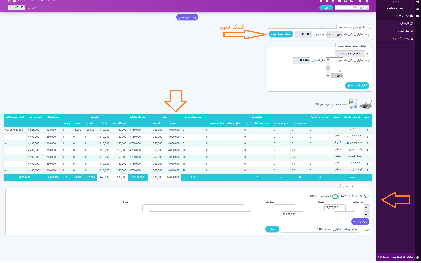Click the ثبت حقوق hand icon
This screenshot has width=421, height=263.
click(412, 31)
